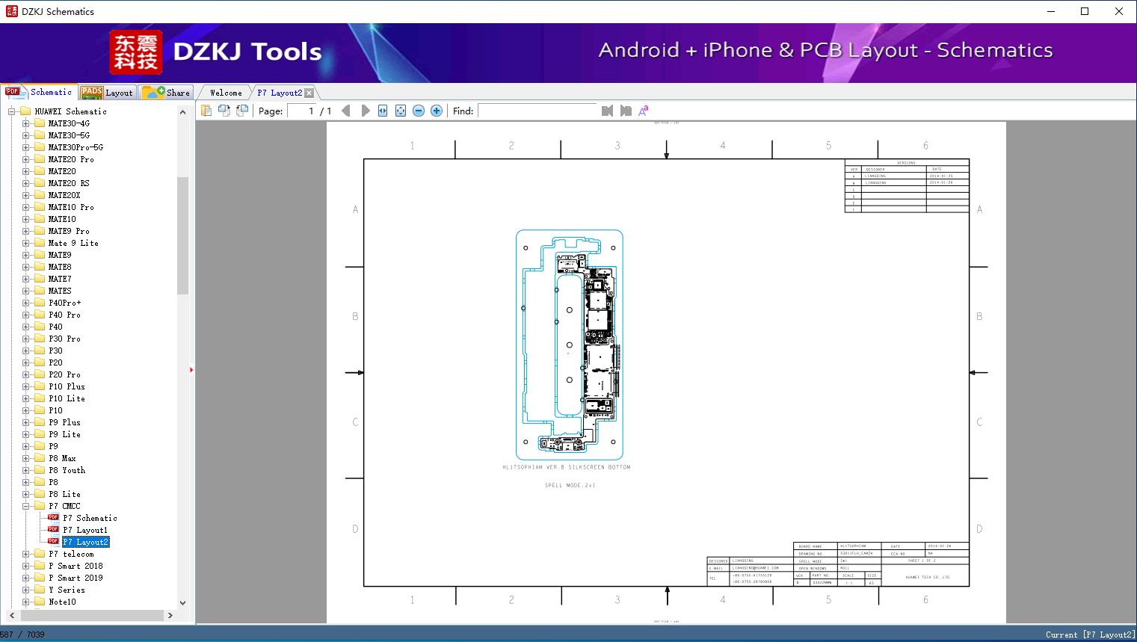Select the P30 Pro folder
The image size is (1137, 642).
[65, 339]
